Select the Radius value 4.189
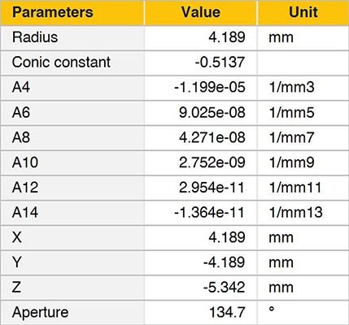The image size is (349, 325). tap(227, 37)
